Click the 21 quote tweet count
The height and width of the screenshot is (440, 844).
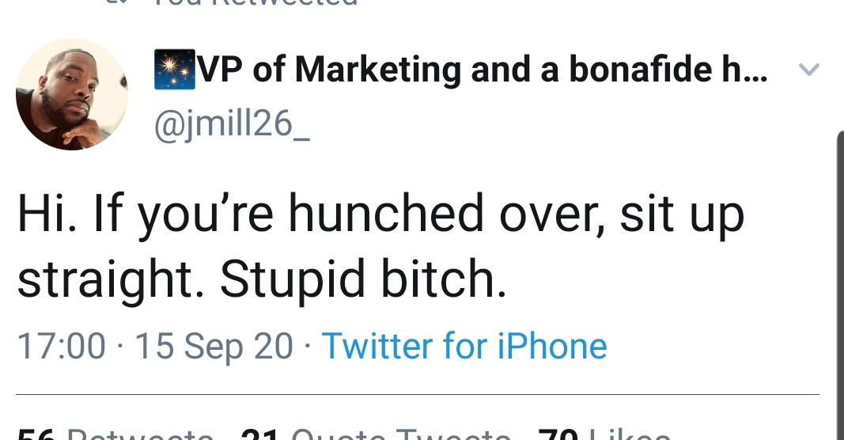coord(258,435)
